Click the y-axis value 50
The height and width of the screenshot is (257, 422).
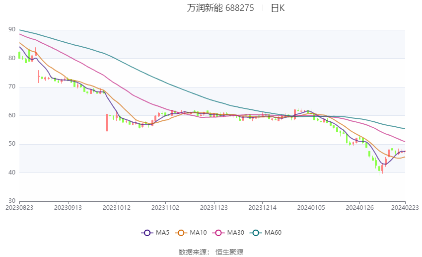click(12, 144)
